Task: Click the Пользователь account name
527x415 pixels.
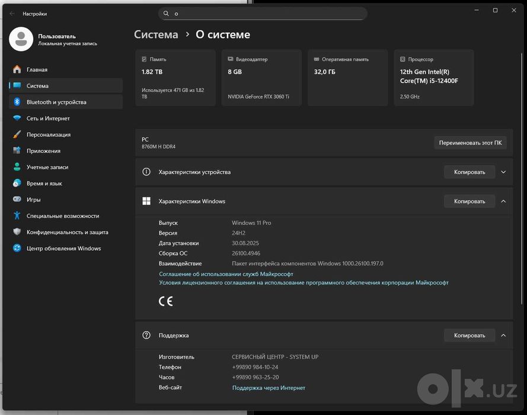Action: pos(57,36)
